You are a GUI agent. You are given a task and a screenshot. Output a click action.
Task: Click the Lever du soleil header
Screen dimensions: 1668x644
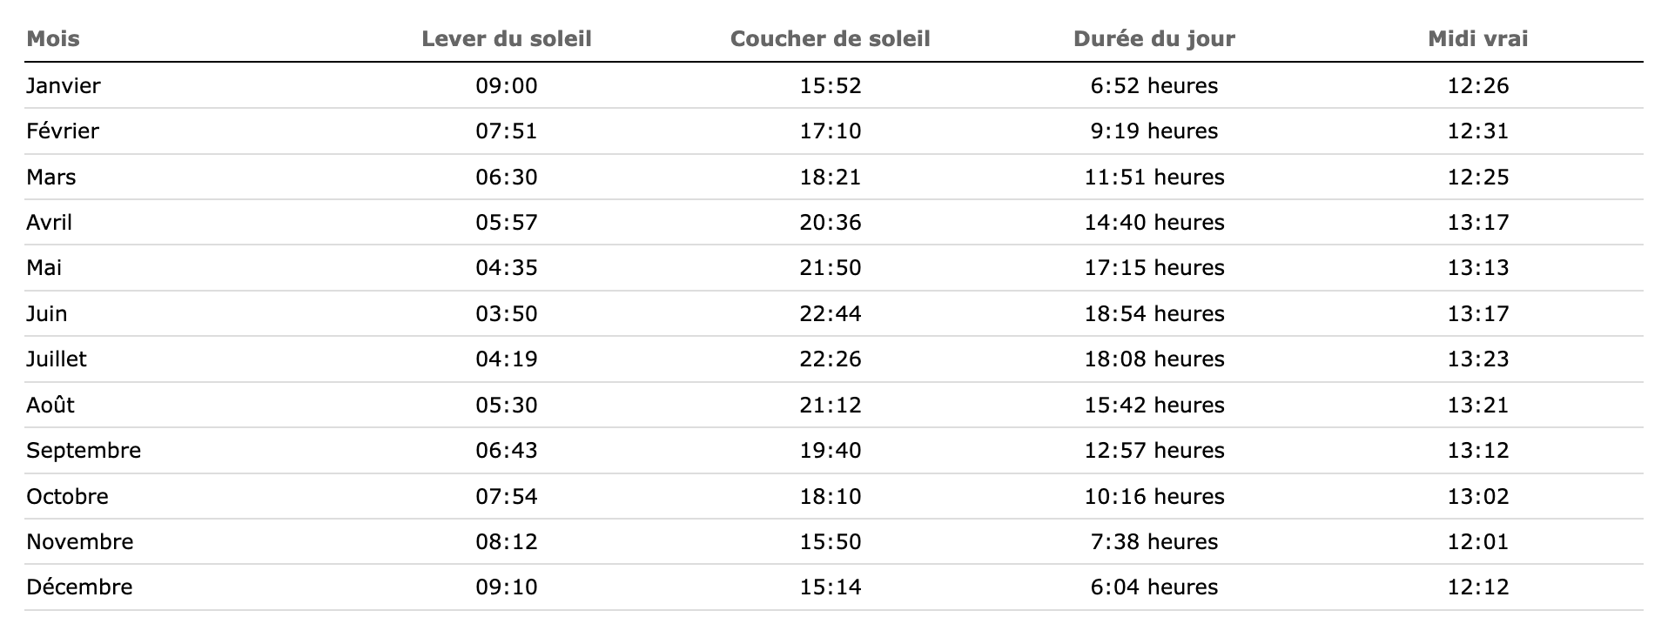(506, 39)
